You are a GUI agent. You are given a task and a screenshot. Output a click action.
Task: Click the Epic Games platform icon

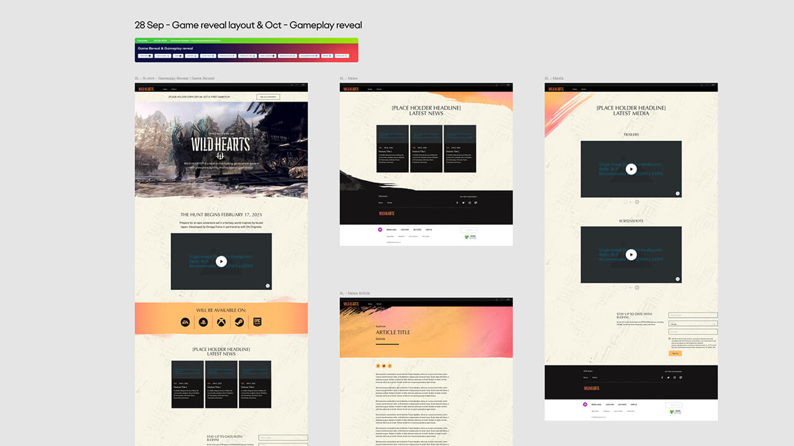(x=257, y=322)
